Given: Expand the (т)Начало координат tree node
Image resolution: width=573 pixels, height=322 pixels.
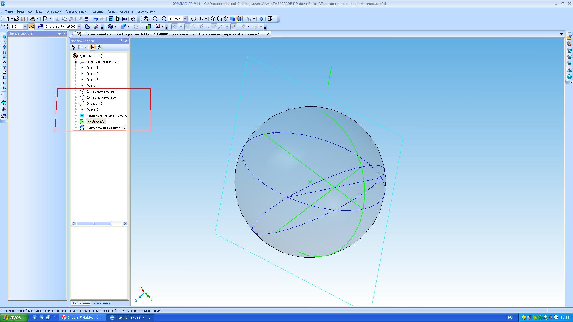Looking at the screenshot, I should pos(76,62).
